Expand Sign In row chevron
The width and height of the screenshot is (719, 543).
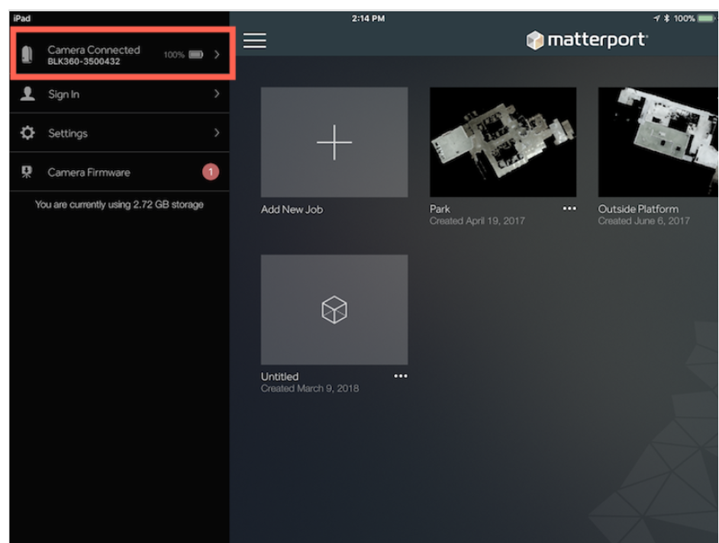(217, 94)
